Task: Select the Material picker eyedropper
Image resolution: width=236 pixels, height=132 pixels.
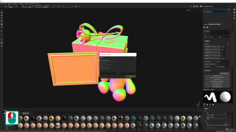Action: click(x=1, y=27)
